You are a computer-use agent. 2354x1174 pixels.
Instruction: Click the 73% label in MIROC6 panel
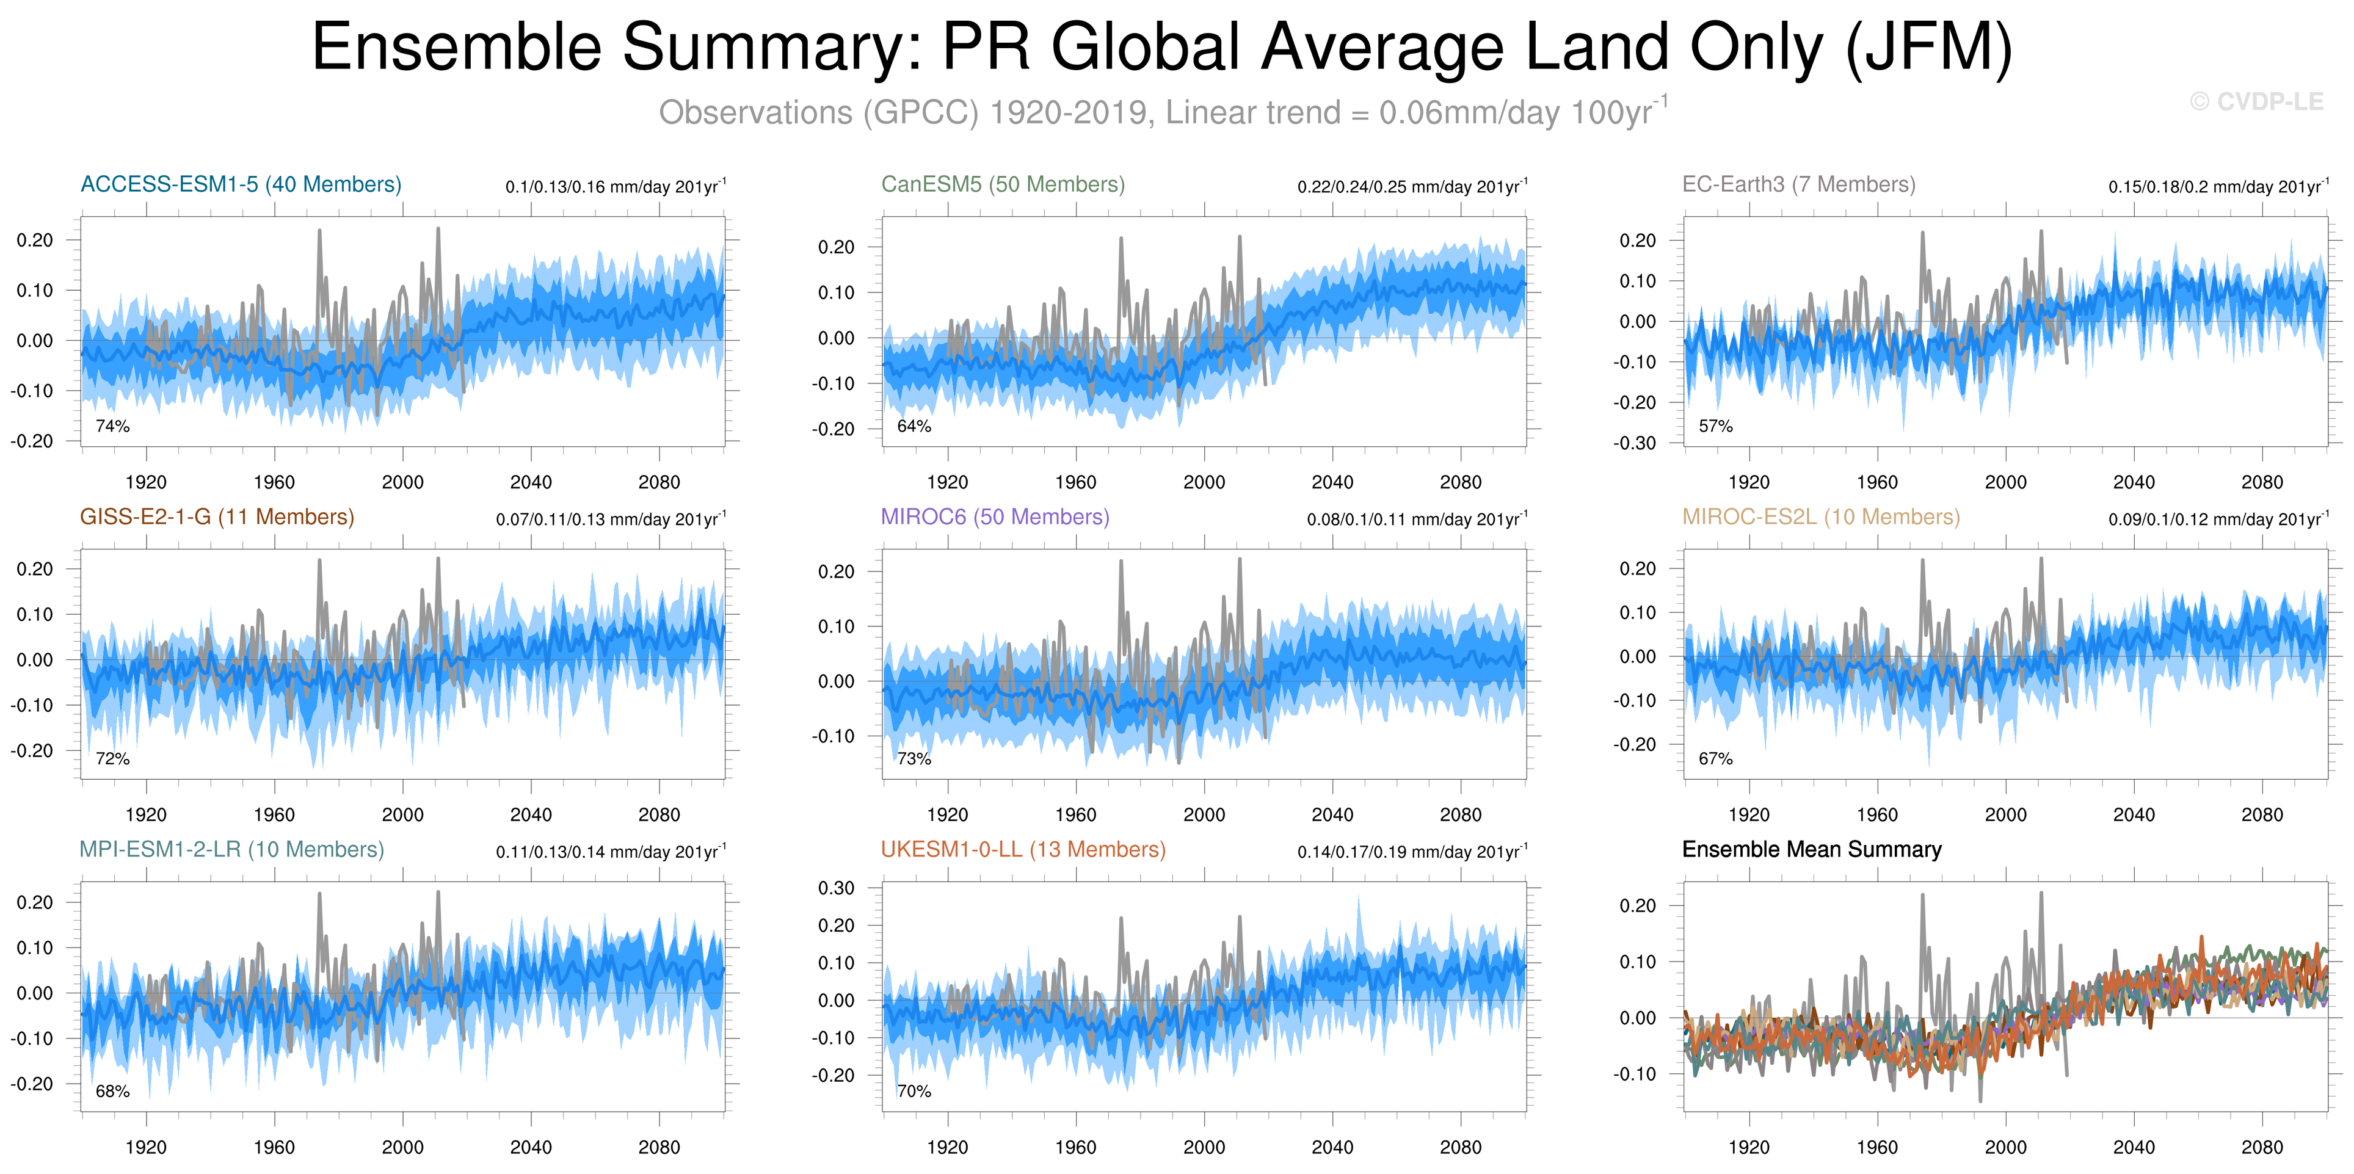[914, 759]
